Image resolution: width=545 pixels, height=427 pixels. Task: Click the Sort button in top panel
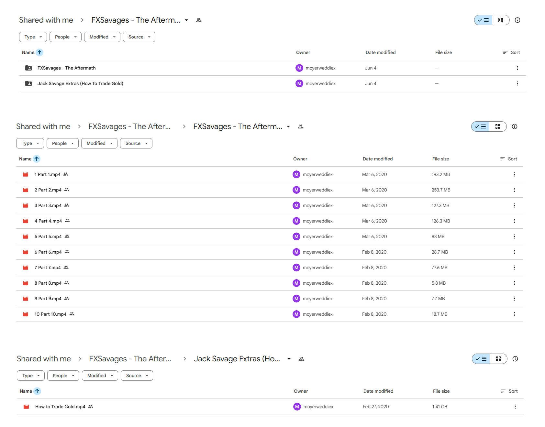coord(511,52)
